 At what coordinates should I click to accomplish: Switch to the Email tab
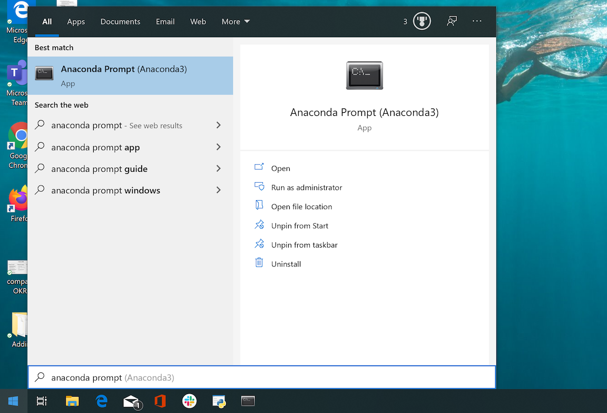(165, 22)
